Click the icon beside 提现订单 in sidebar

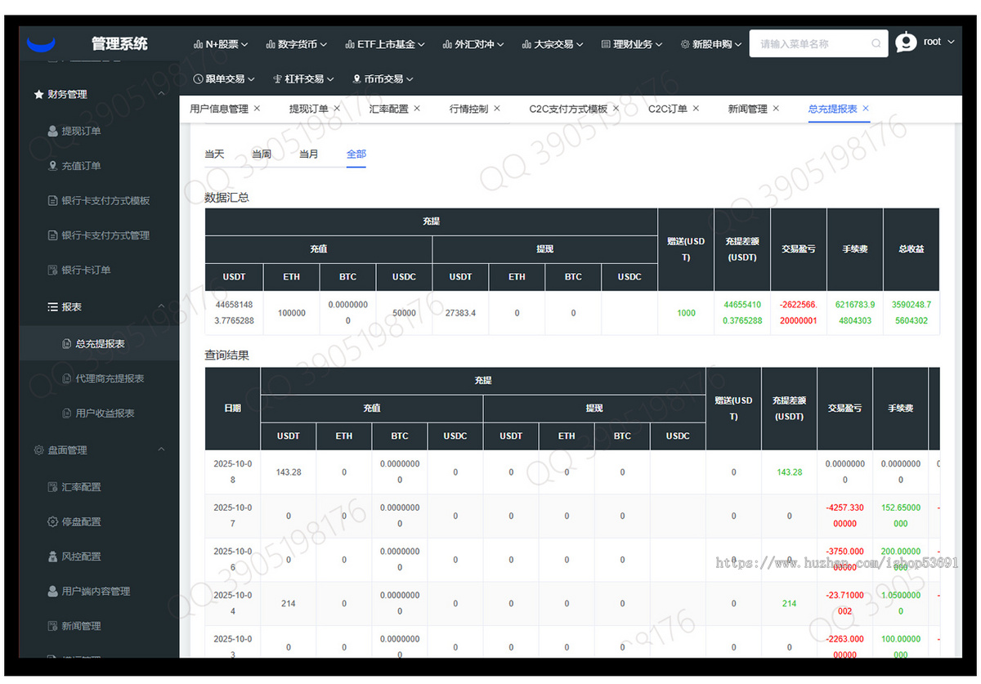point(53,131)
